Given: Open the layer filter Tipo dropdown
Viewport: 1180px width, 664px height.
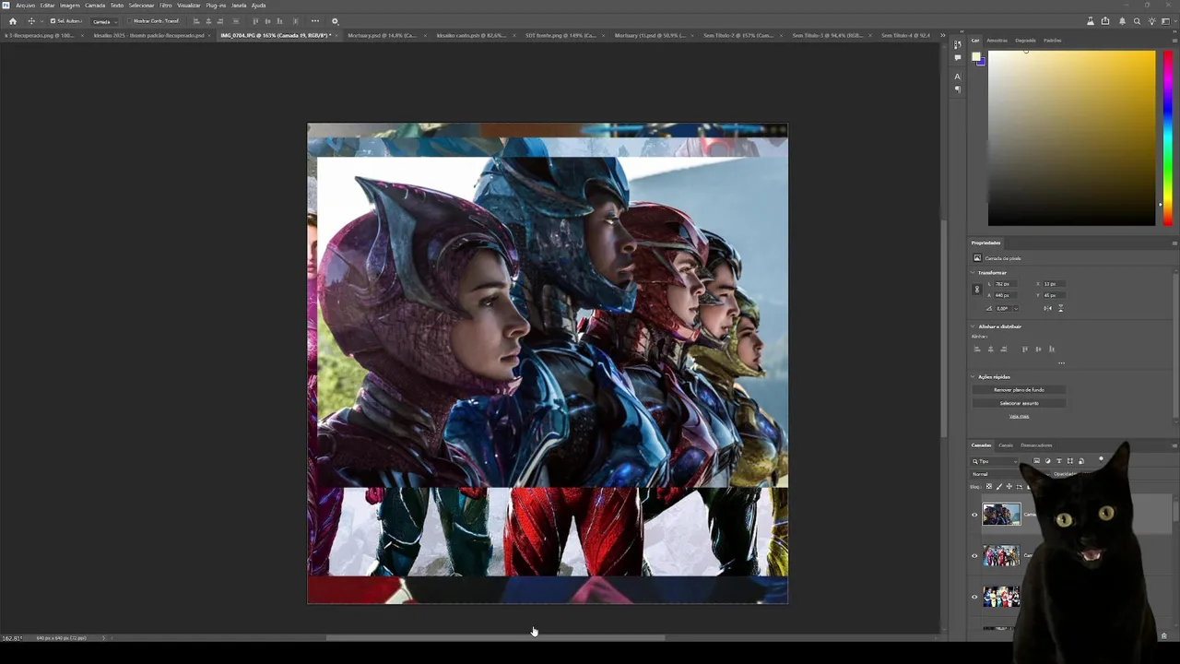Looking at the screenshot, I should (995, 461).
